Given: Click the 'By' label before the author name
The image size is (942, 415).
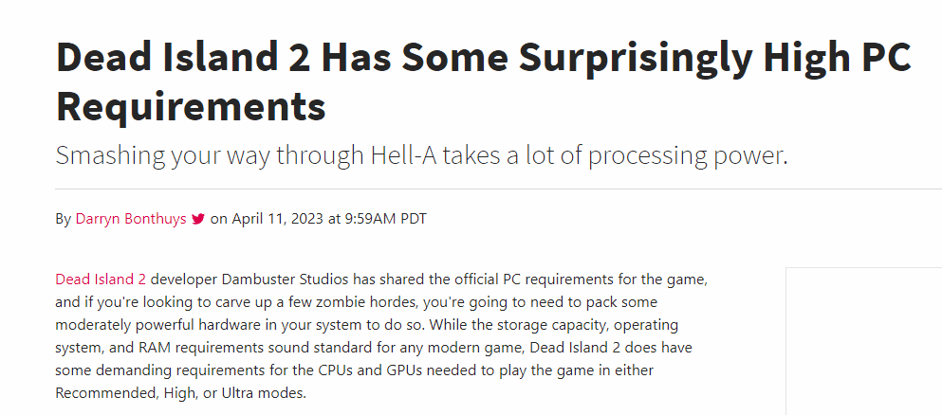Looking at the screenshot, I should pyautogui.click(x=63, y=220).
